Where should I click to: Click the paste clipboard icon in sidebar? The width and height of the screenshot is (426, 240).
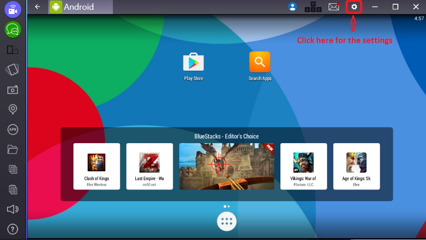(13, 189)
